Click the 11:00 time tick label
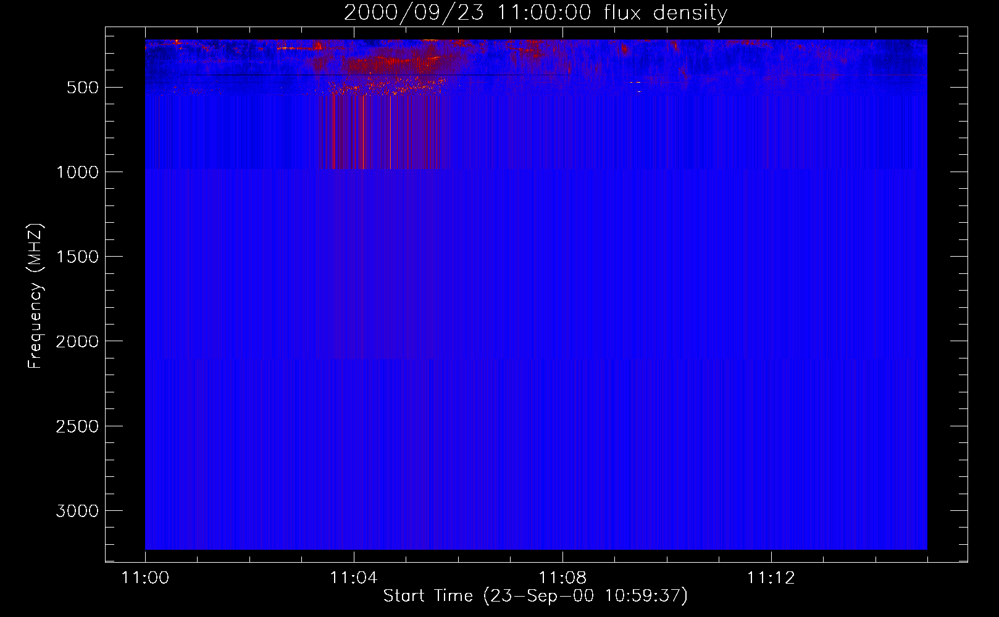This screenshot has height=617, width=999. point(145,578)
